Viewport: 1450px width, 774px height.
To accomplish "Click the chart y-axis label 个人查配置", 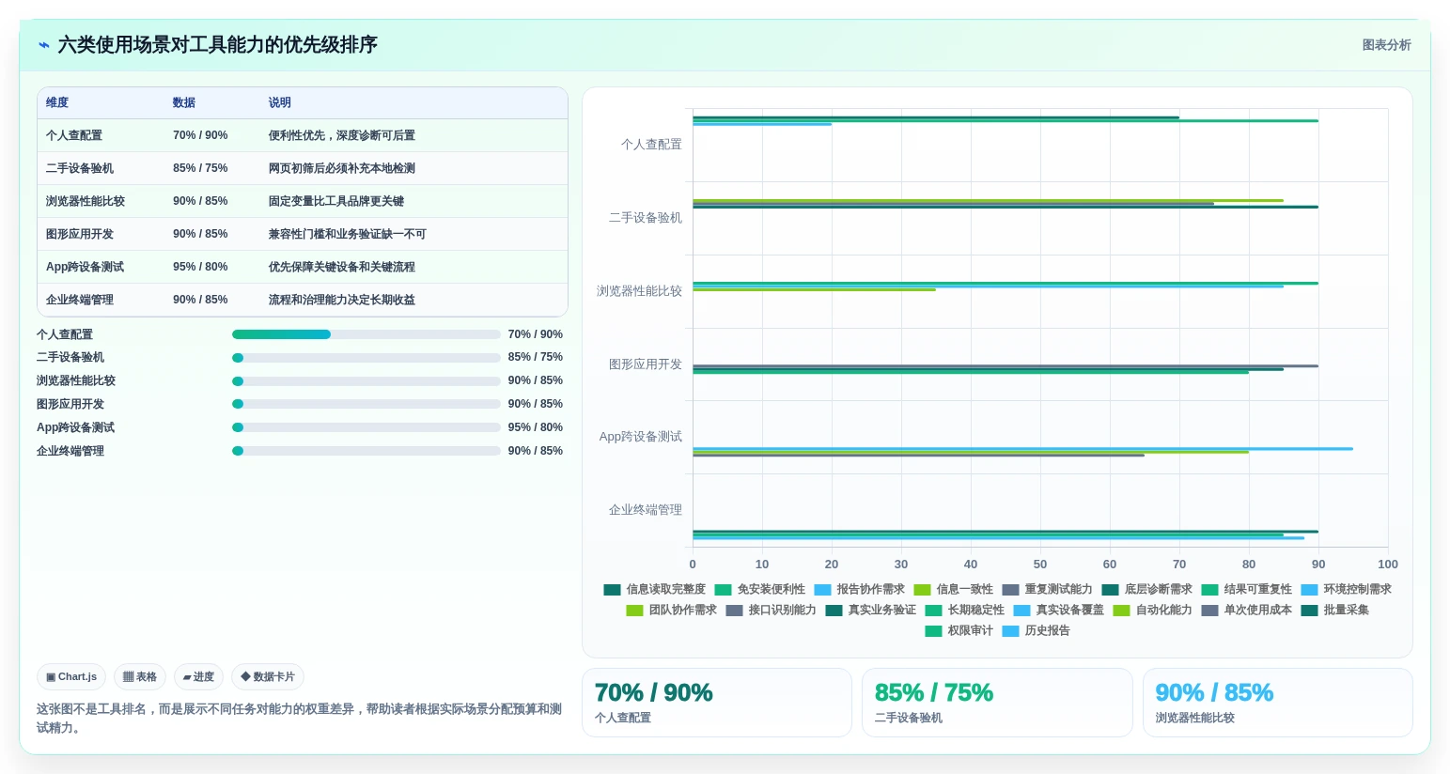I will [x=651, y=145].
